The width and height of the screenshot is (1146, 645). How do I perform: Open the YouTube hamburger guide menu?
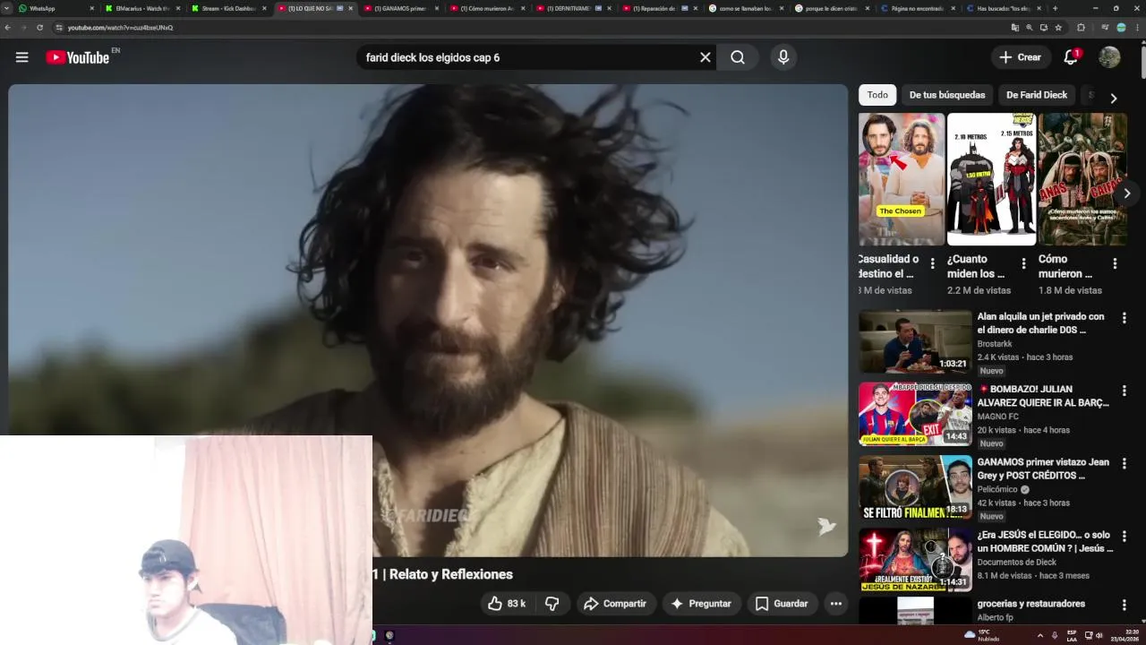point(21,57)
